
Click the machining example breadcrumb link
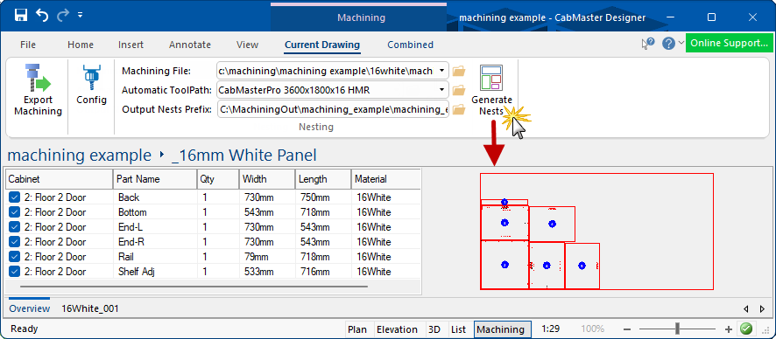click(79, 156)
